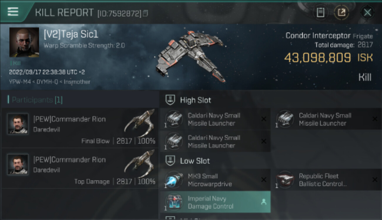This screenshot has height=220, width=382.
Task: Open Commander Rion's Final Blow portrait
Action: tap(18, 124)
